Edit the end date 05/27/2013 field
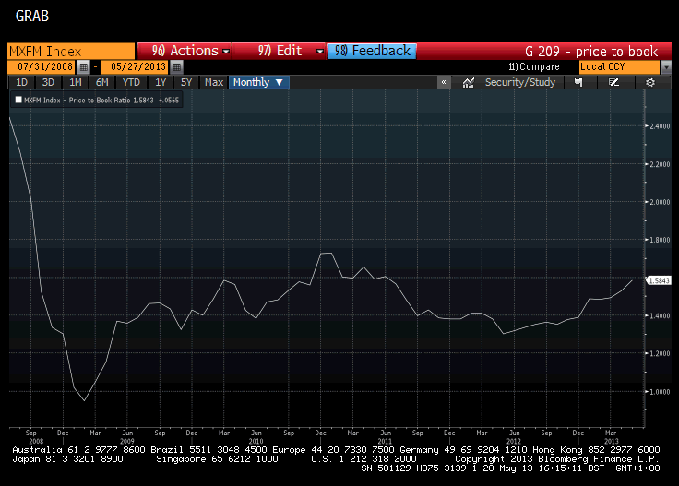This screenshot has width=679, height=486. tap(135, 67)
